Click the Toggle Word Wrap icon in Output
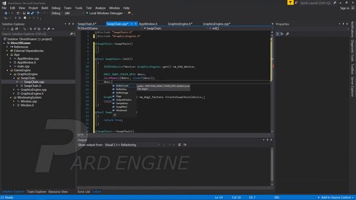356x200 pixels. (x=185, y=144)
